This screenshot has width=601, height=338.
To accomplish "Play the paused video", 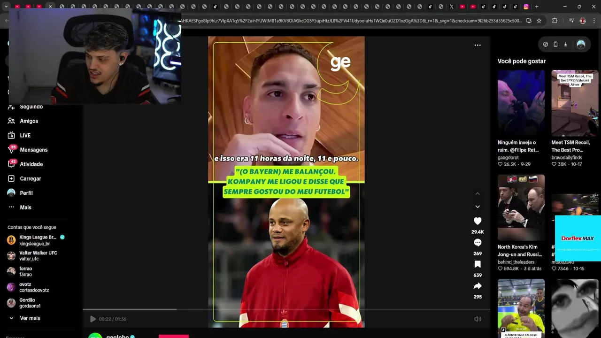I will (x=93, y=319).
